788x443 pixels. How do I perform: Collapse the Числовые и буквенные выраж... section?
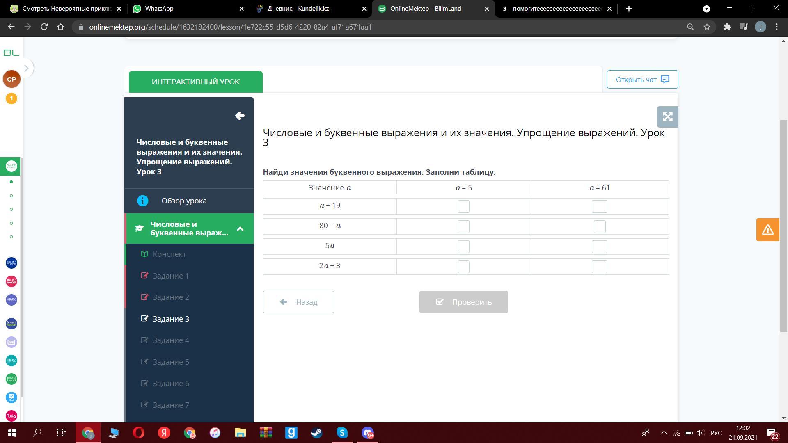click(240, 229)
